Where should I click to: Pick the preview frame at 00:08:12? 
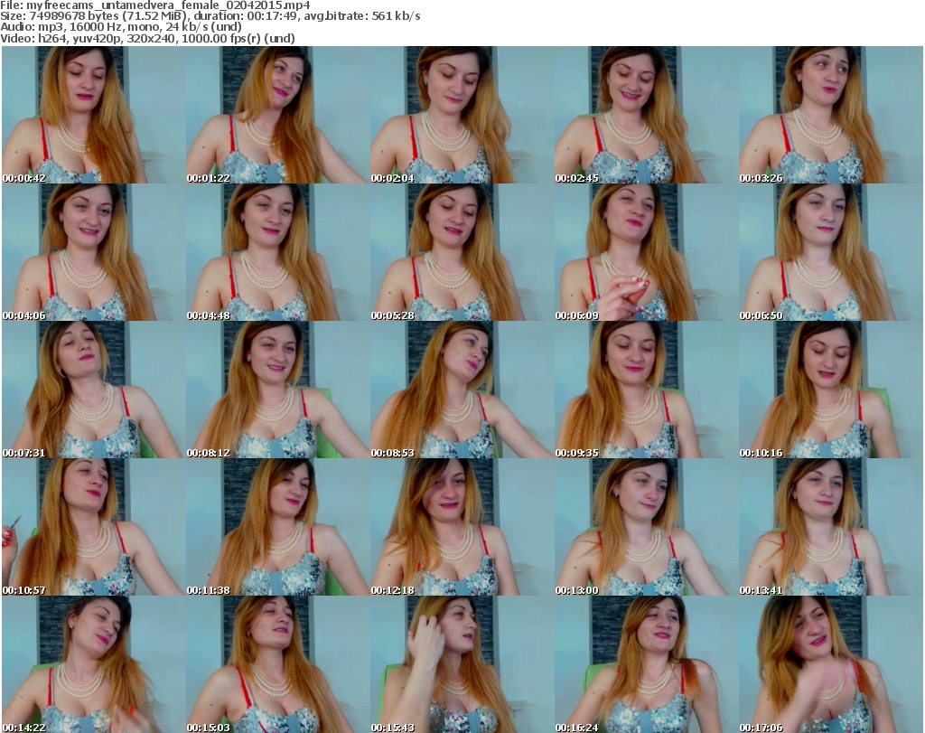[278, 390]
